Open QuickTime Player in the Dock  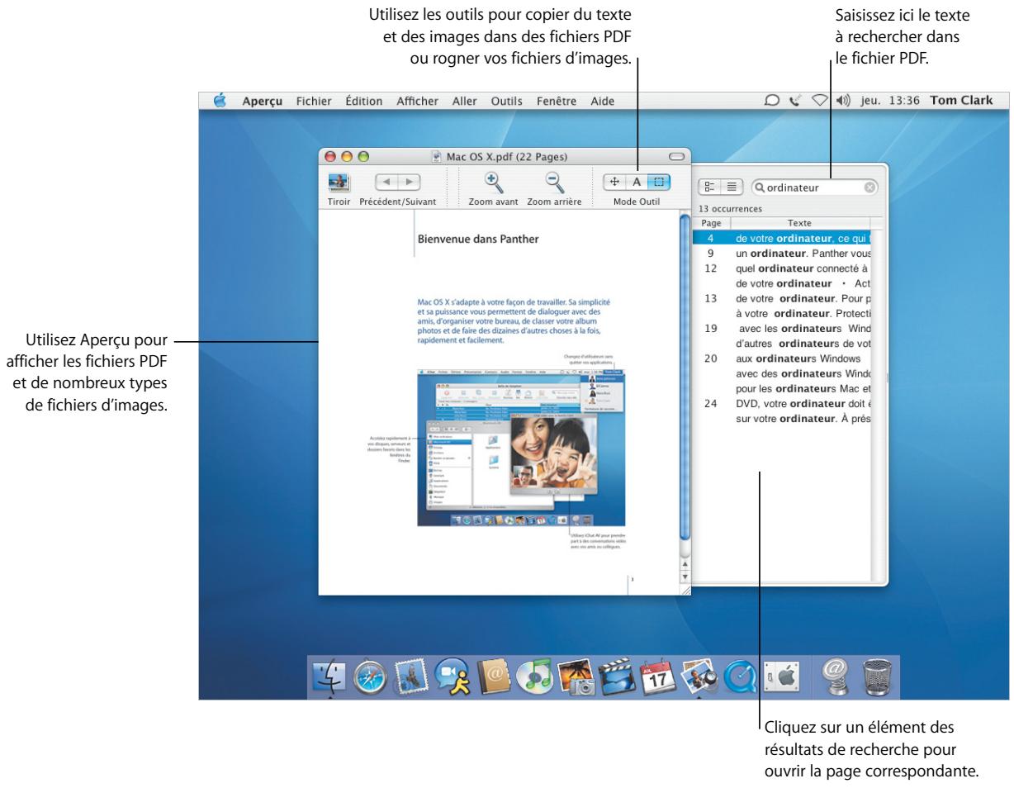[x=739, y=677]
